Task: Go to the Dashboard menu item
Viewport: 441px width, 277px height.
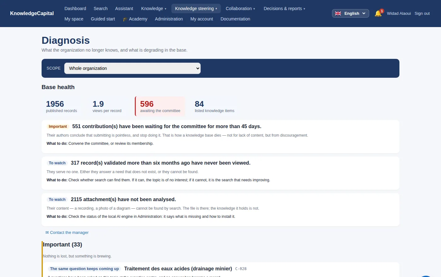Action: (75, 8)
